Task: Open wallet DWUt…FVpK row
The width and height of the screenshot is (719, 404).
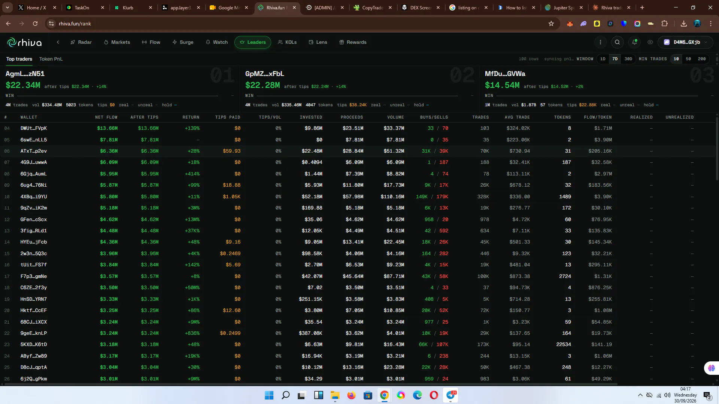Action: (x=358, y=128)
